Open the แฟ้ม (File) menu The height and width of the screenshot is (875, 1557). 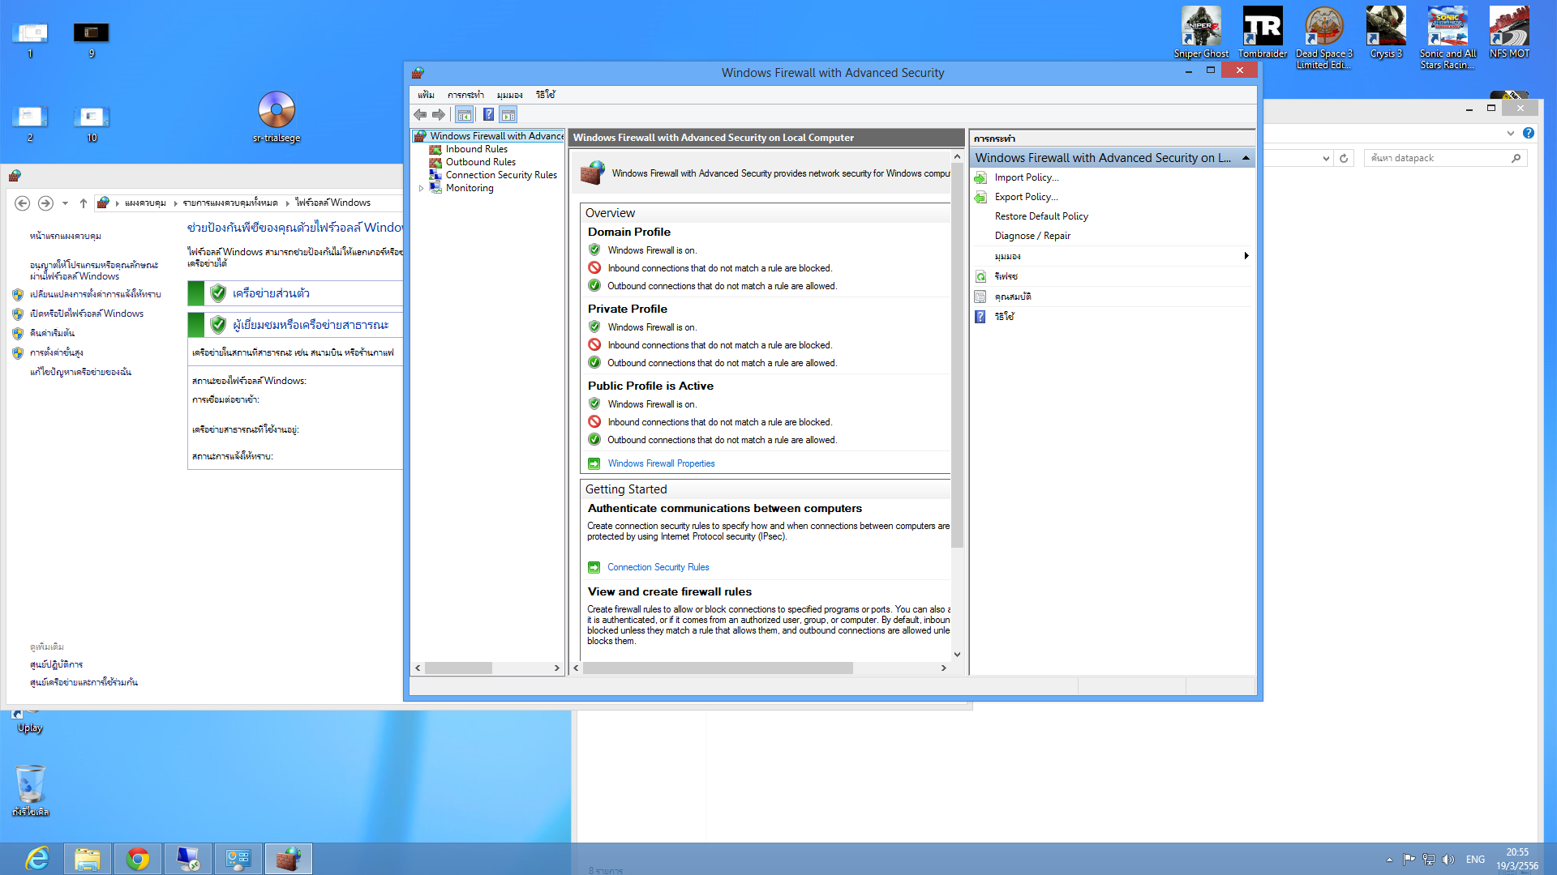(x=426, y=95)
